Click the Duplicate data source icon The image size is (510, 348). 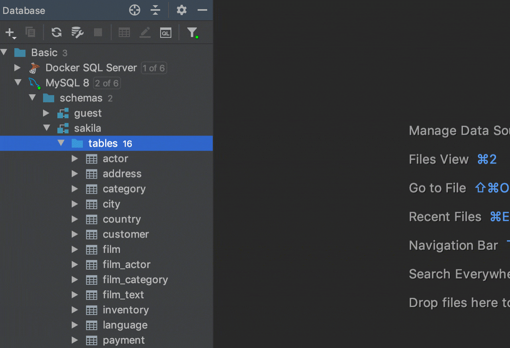[x=30, y=33]
